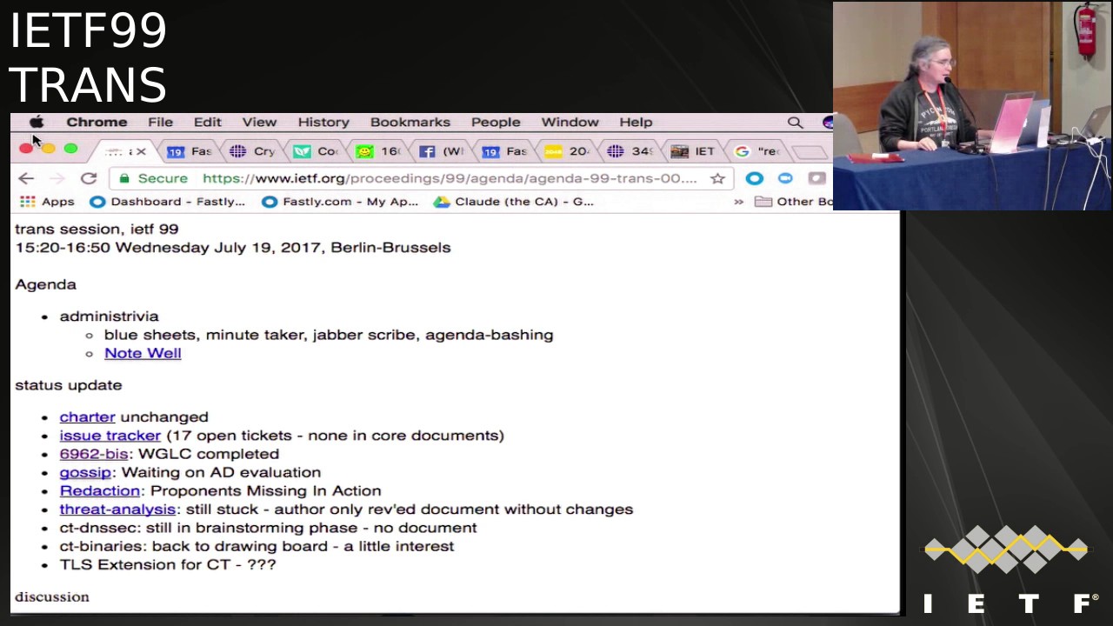Click the gray extension icon beside the camera icon
This screenshot has height=626, width=1113.
(816, 178)
